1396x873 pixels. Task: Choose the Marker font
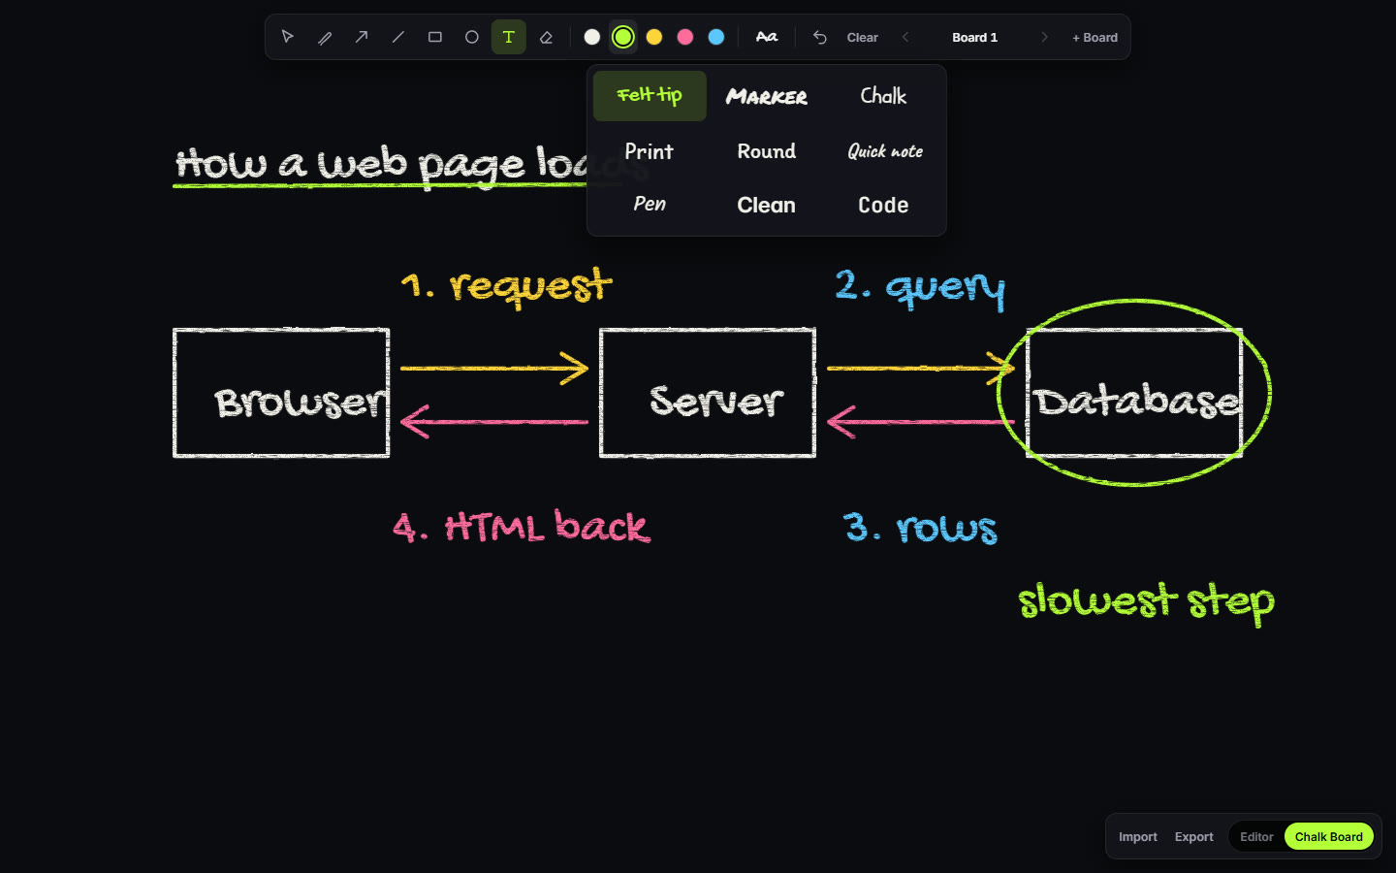(767, 96)
